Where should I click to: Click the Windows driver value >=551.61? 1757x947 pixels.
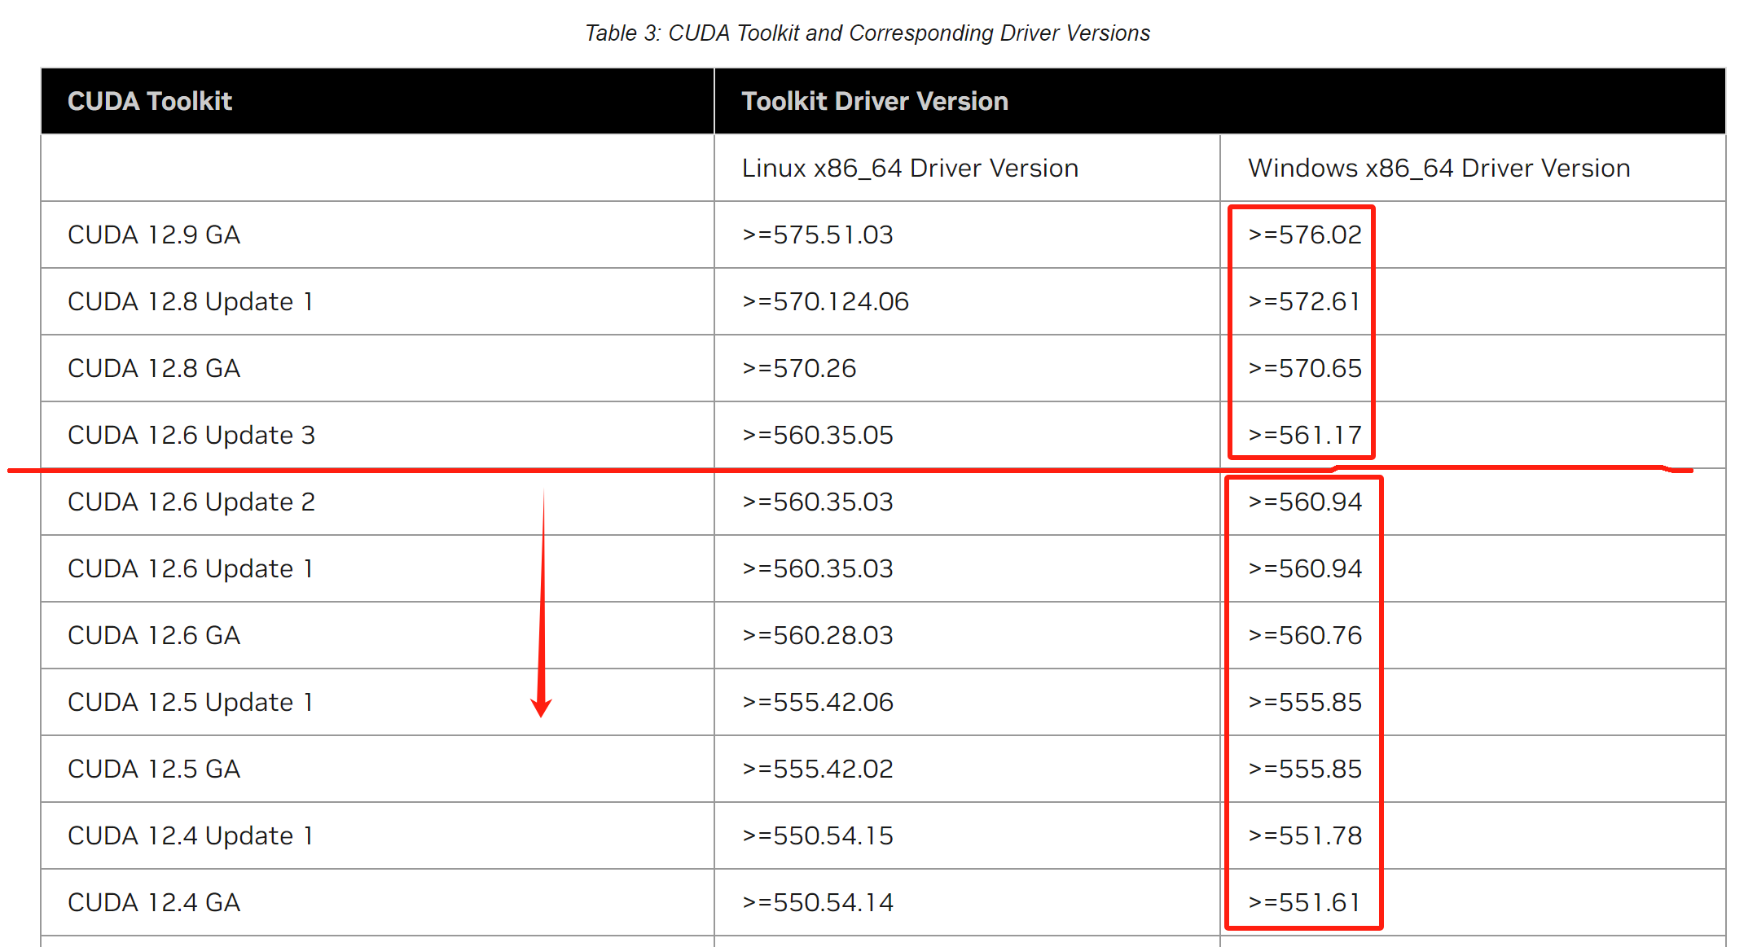pos(1304,902)
